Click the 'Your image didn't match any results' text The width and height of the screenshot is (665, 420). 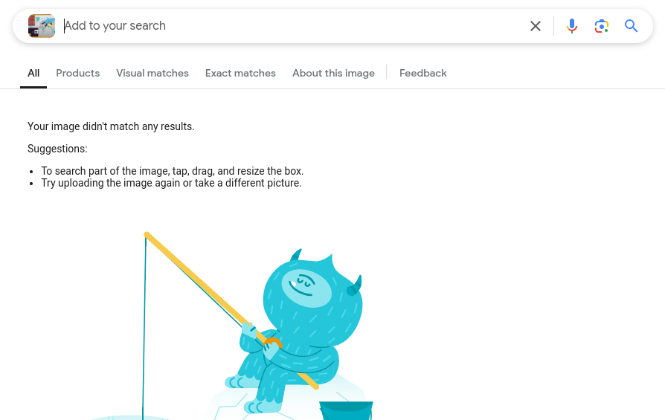click(x=111, y=126)
